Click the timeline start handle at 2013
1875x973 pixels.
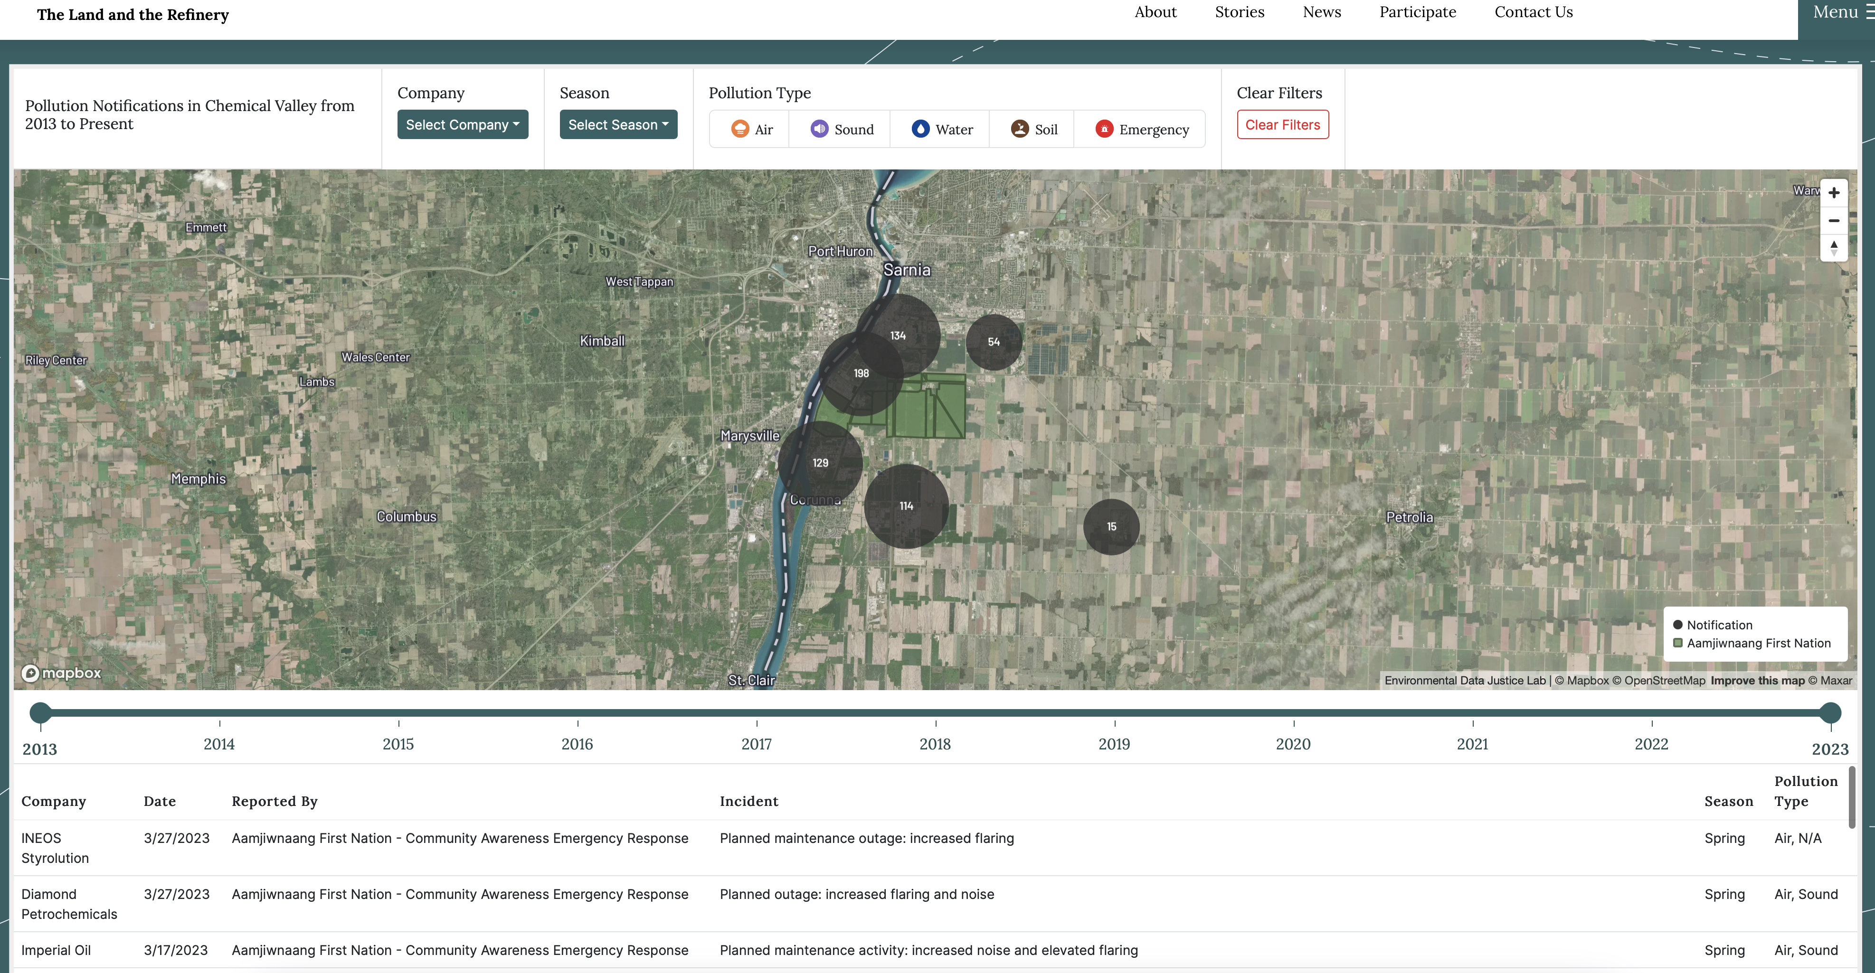click(41, 712)
